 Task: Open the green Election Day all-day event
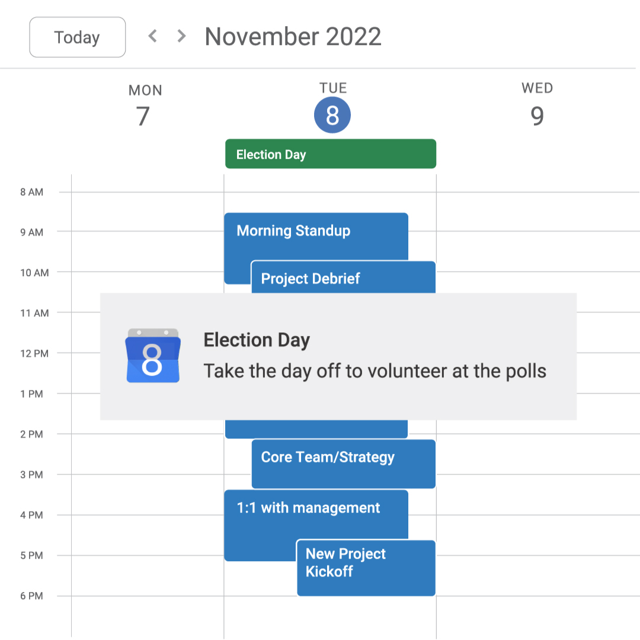click(x=330, y=154)
